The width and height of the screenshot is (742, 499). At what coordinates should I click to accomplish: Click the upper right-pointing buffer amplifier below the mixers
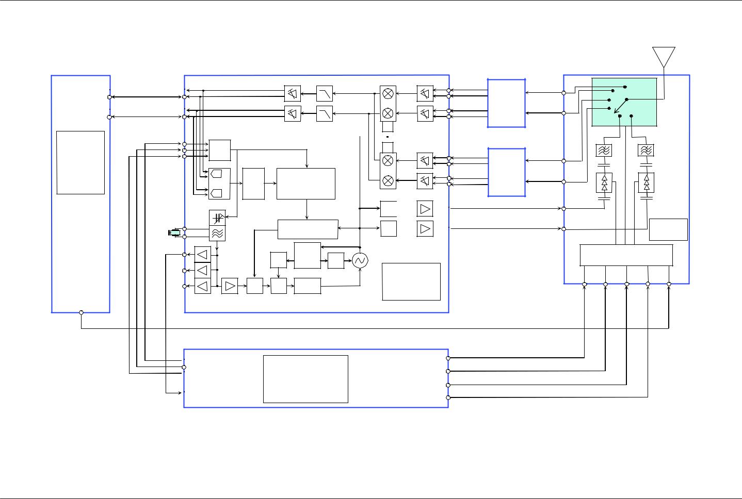(x=425, y=209)
